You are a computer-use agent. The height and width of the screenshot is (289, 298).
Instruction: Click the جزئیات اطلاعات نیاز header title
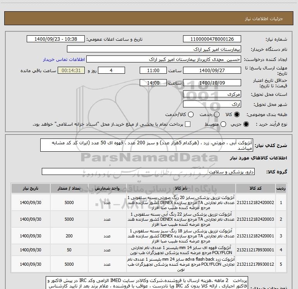264,19
